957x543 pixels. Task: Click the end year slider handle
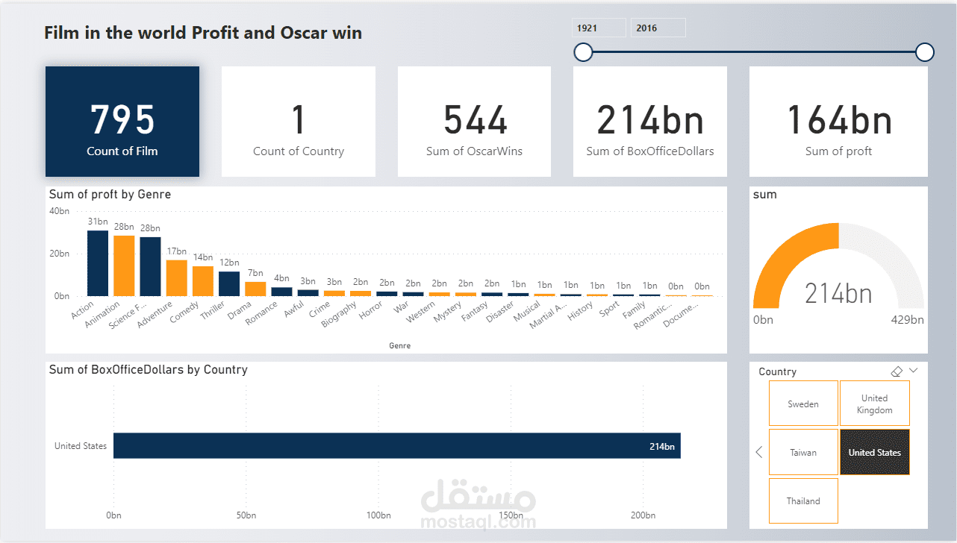tap(925, 51)
